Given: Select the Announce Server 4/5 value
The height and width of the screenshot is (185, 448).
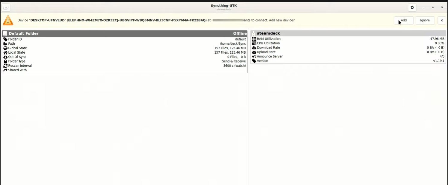Looking at the screenshot, I should (442, 56).
